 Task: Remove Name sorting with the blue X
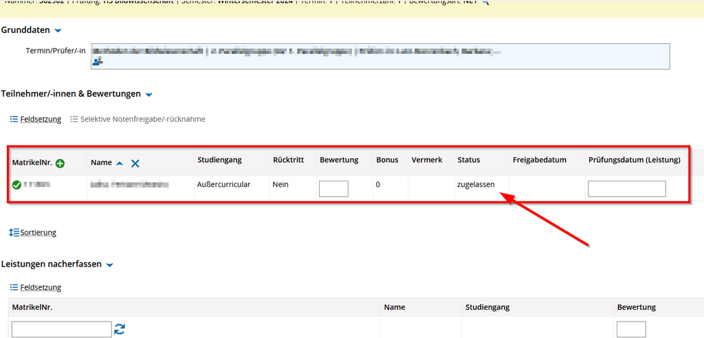tap(135, 164)
